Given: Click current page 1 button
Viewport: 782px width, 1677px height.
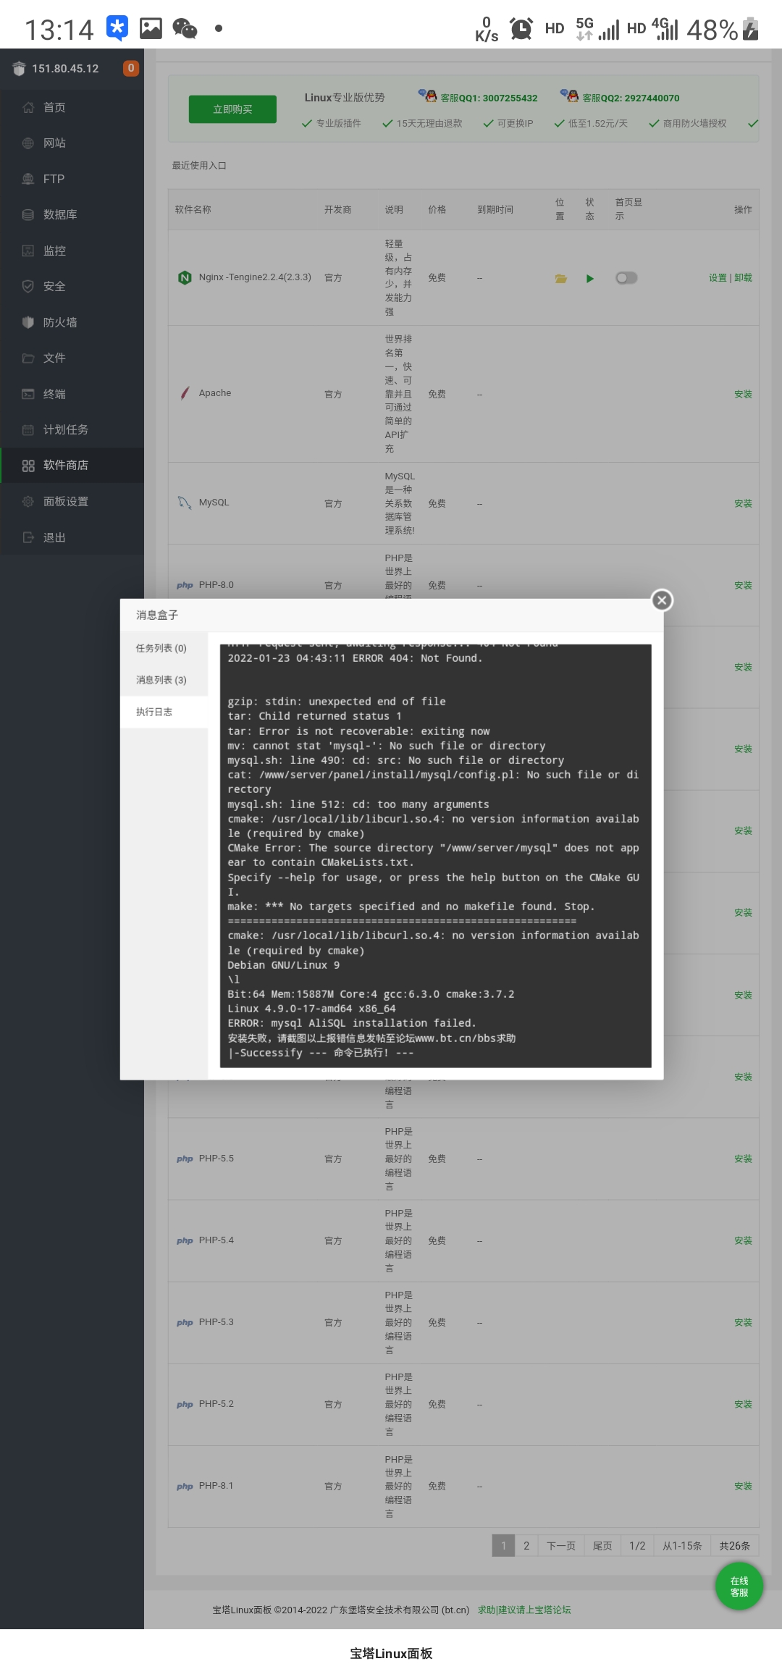Looking at the screenshot, I should [x=503, y=1546].
